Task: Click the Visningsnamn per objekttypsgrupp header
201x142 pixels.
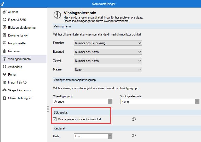Action: tap(127, 80)
